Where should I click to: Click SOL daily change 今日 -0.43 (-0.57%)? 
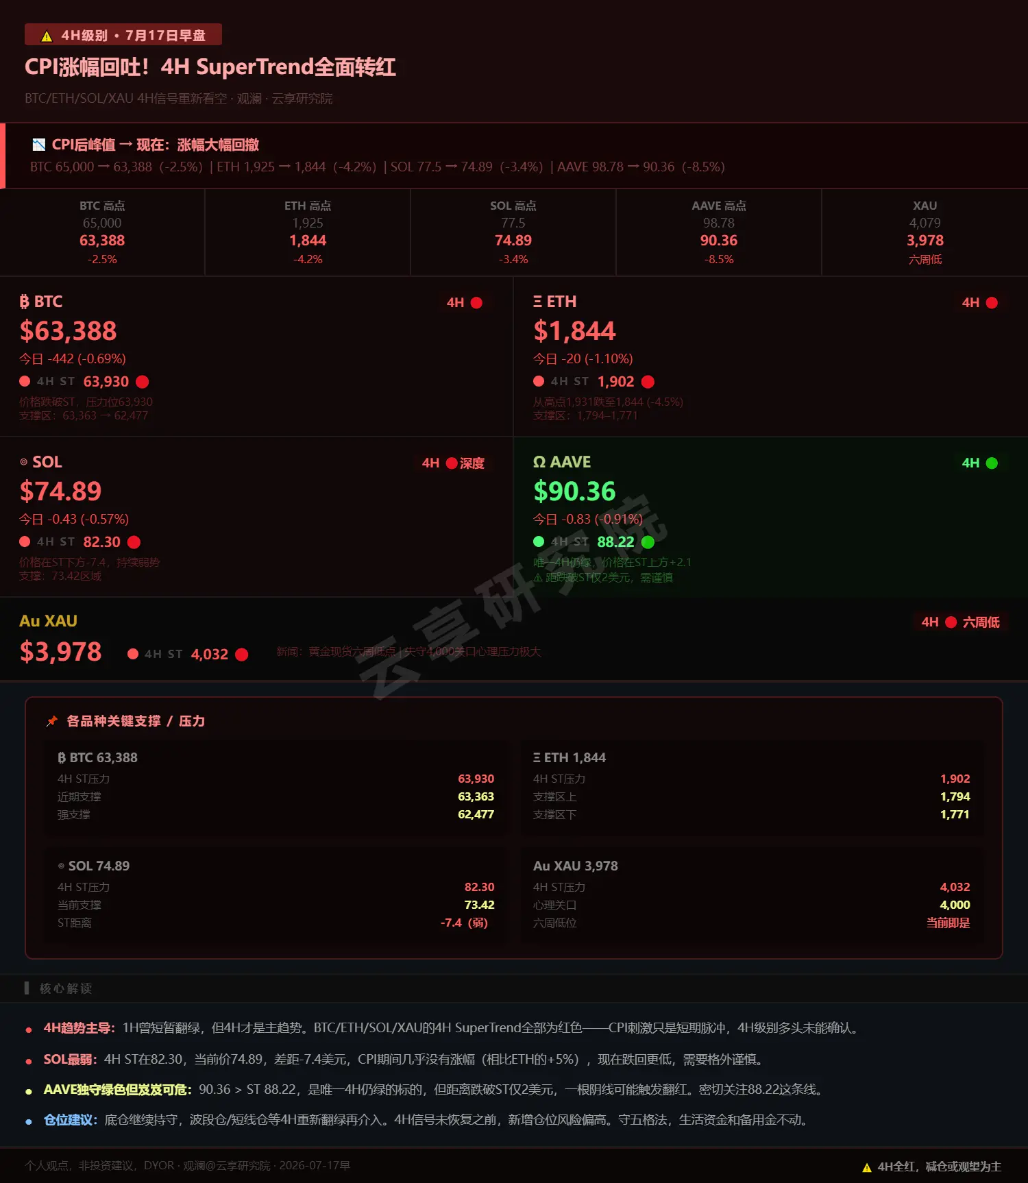coord(74,520)
